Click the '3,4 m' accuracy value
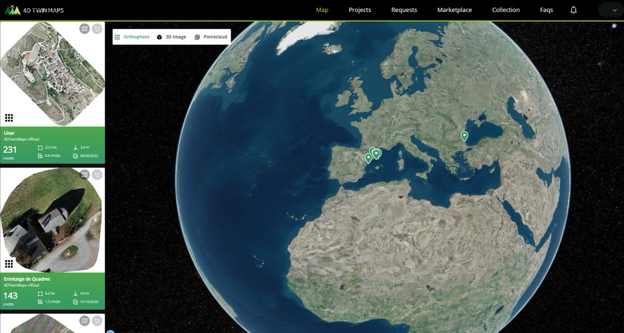The image size is (624, 333). click(85, 148)
